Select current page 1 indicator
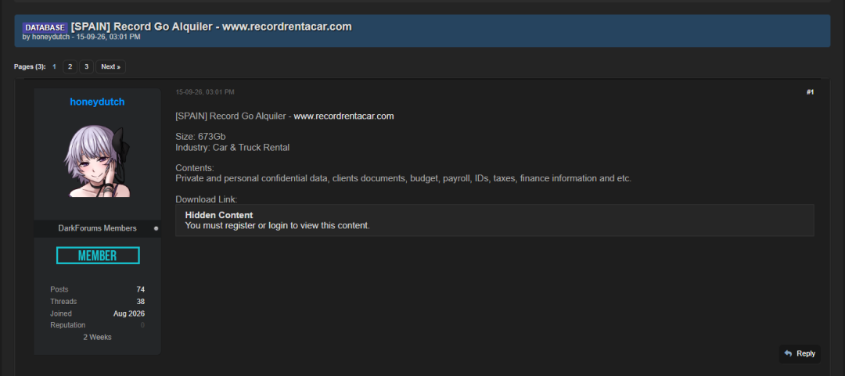 click(x=55, y=66)
